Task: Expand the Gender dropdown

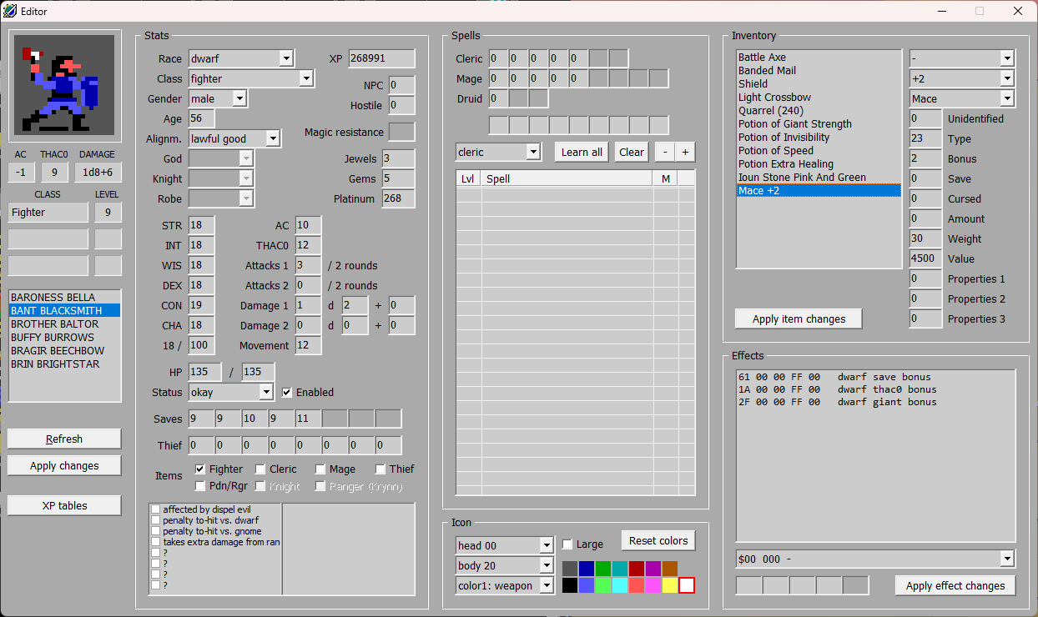Action: pos(239,99)
